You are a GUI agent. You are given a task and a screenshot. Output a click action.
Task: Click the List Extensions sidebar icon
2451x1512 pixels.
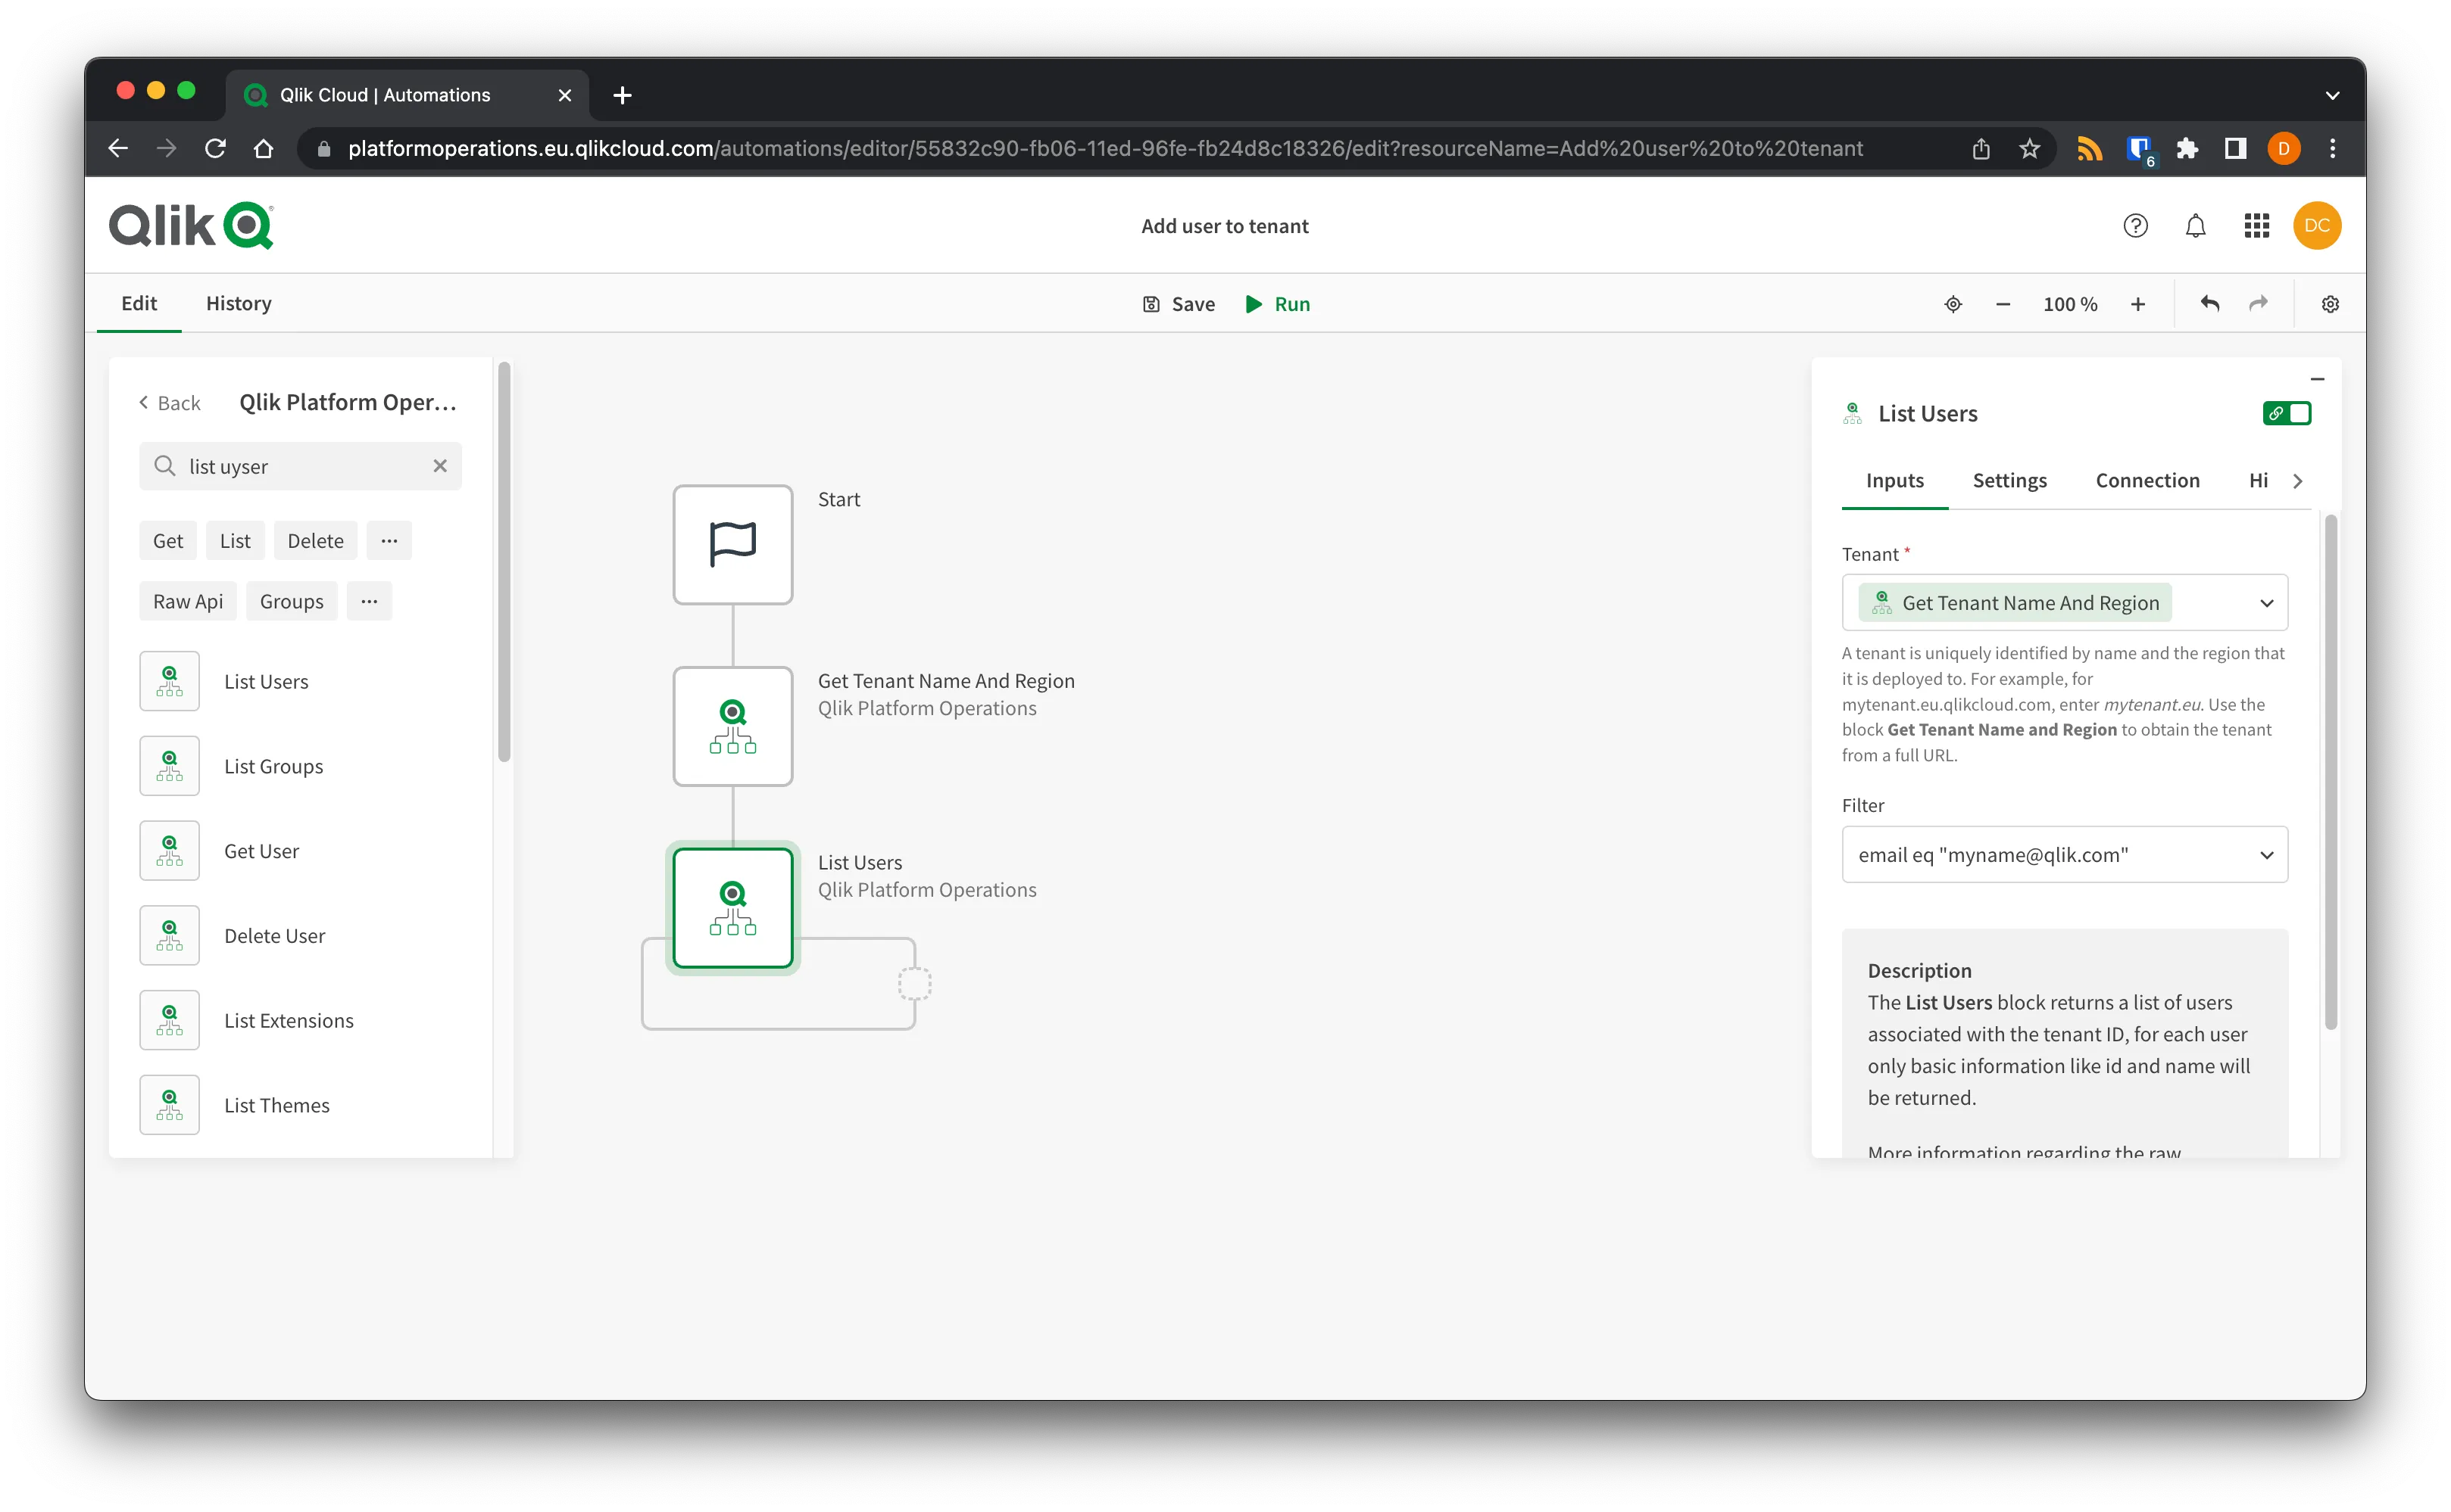[170, 1019]
